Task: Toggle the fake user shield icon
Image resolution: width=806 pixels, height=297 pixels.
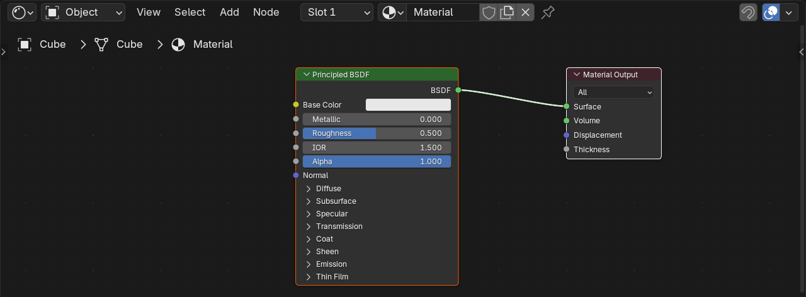Action: pos(489,12)
